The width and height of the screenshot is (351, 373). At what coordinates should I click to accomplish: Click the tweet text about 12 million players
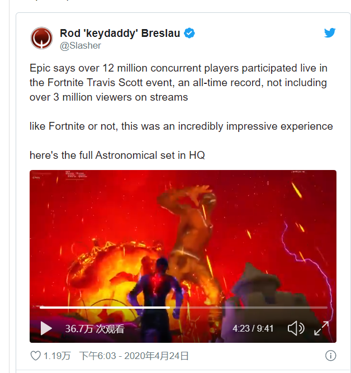point(178,83)
